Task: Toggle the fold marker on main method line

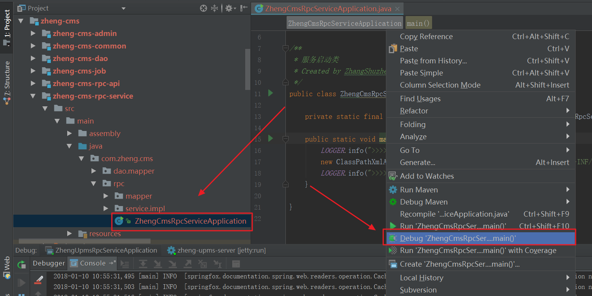Action: point(285,139)
